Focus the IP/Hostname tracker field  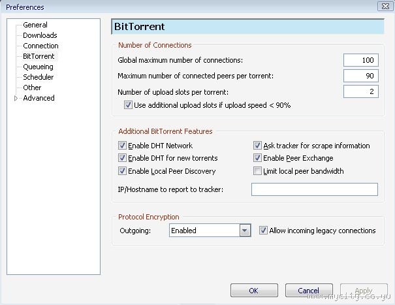[314, 189]
